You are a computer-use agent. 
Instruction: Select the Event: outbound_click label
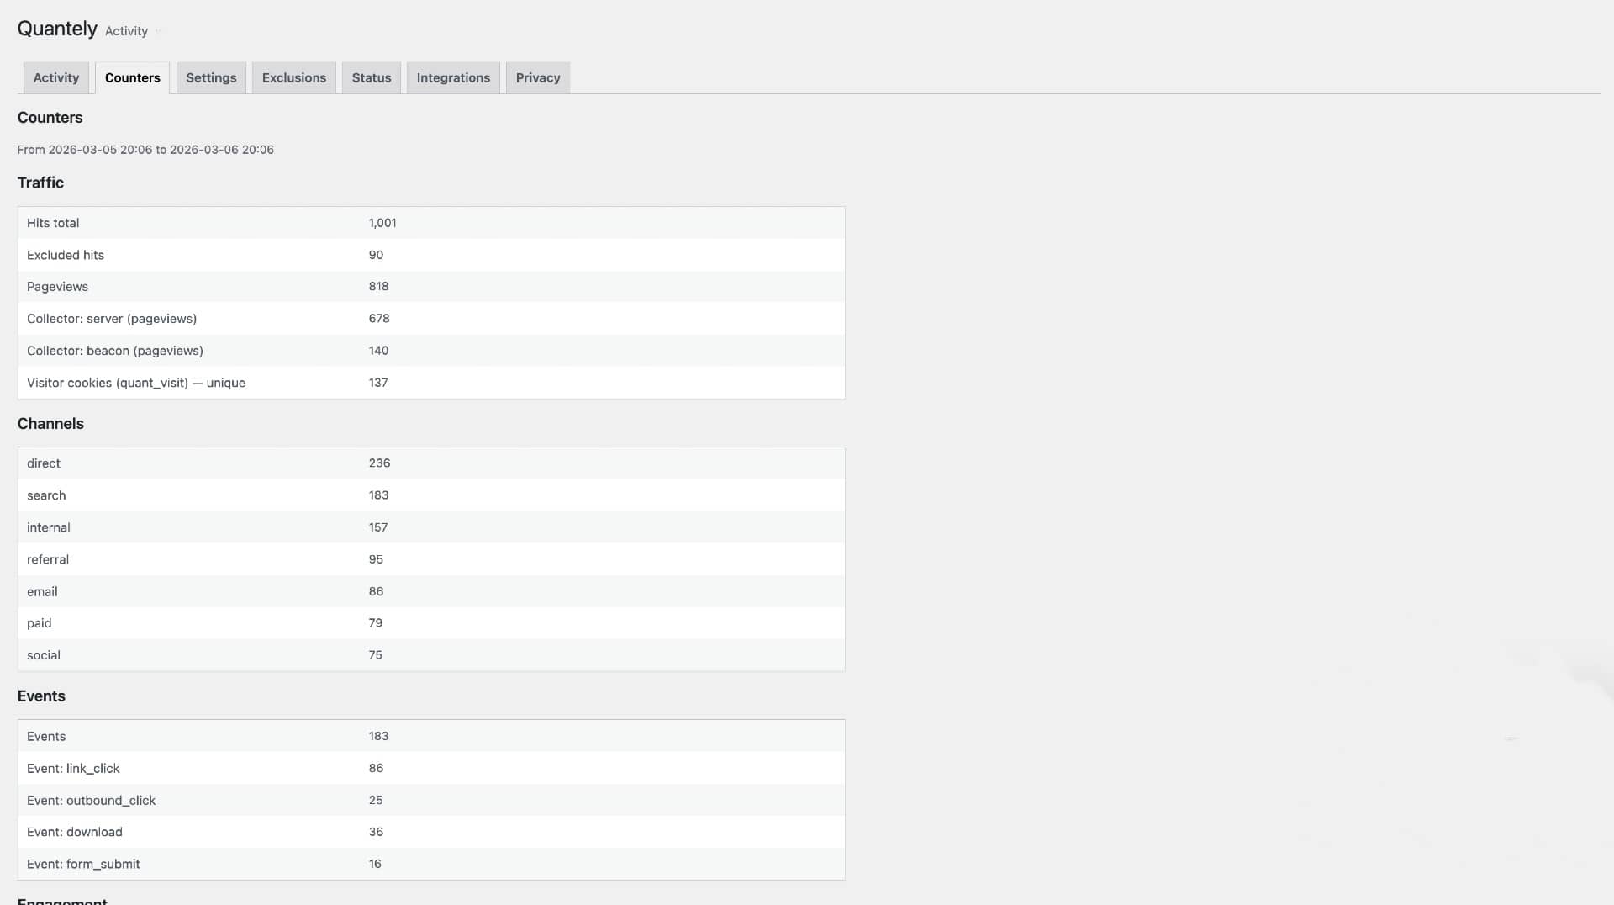click(91, 800)
